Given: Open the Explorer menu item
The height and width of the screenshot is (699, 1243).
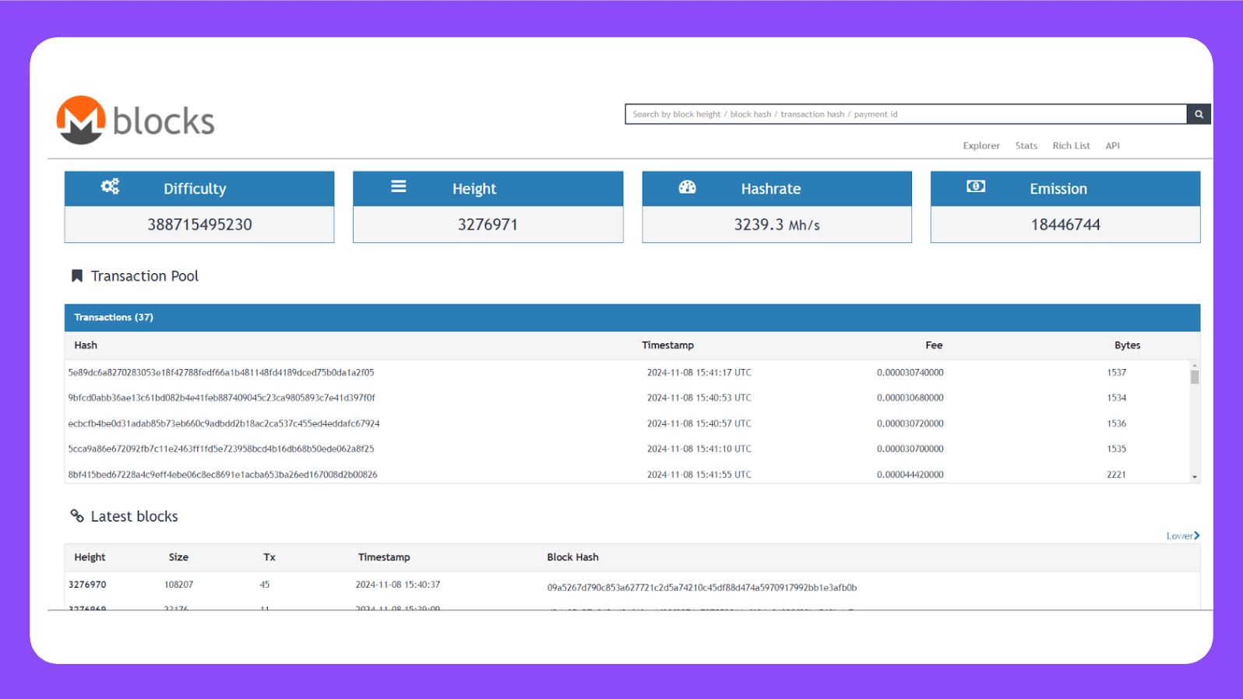Looking at the screenshot, I should pos(981,146).
